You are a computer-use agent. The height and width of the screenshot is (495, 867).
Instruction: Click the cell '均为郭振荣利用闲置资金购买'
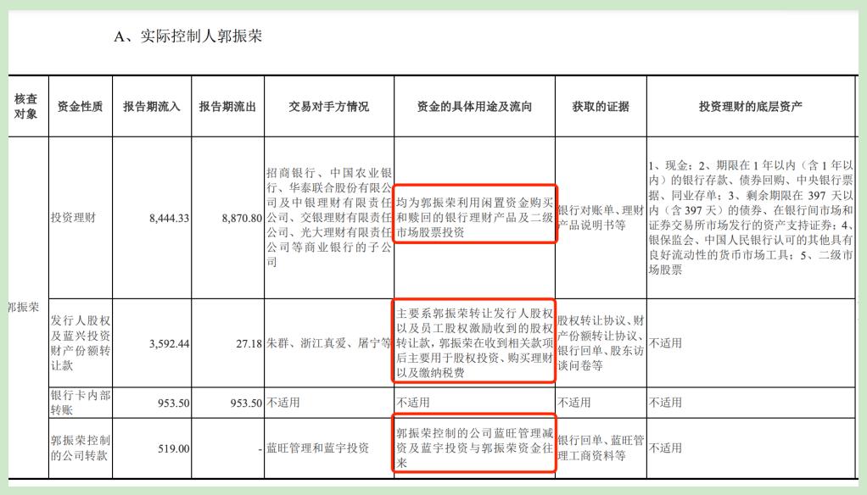474,218
